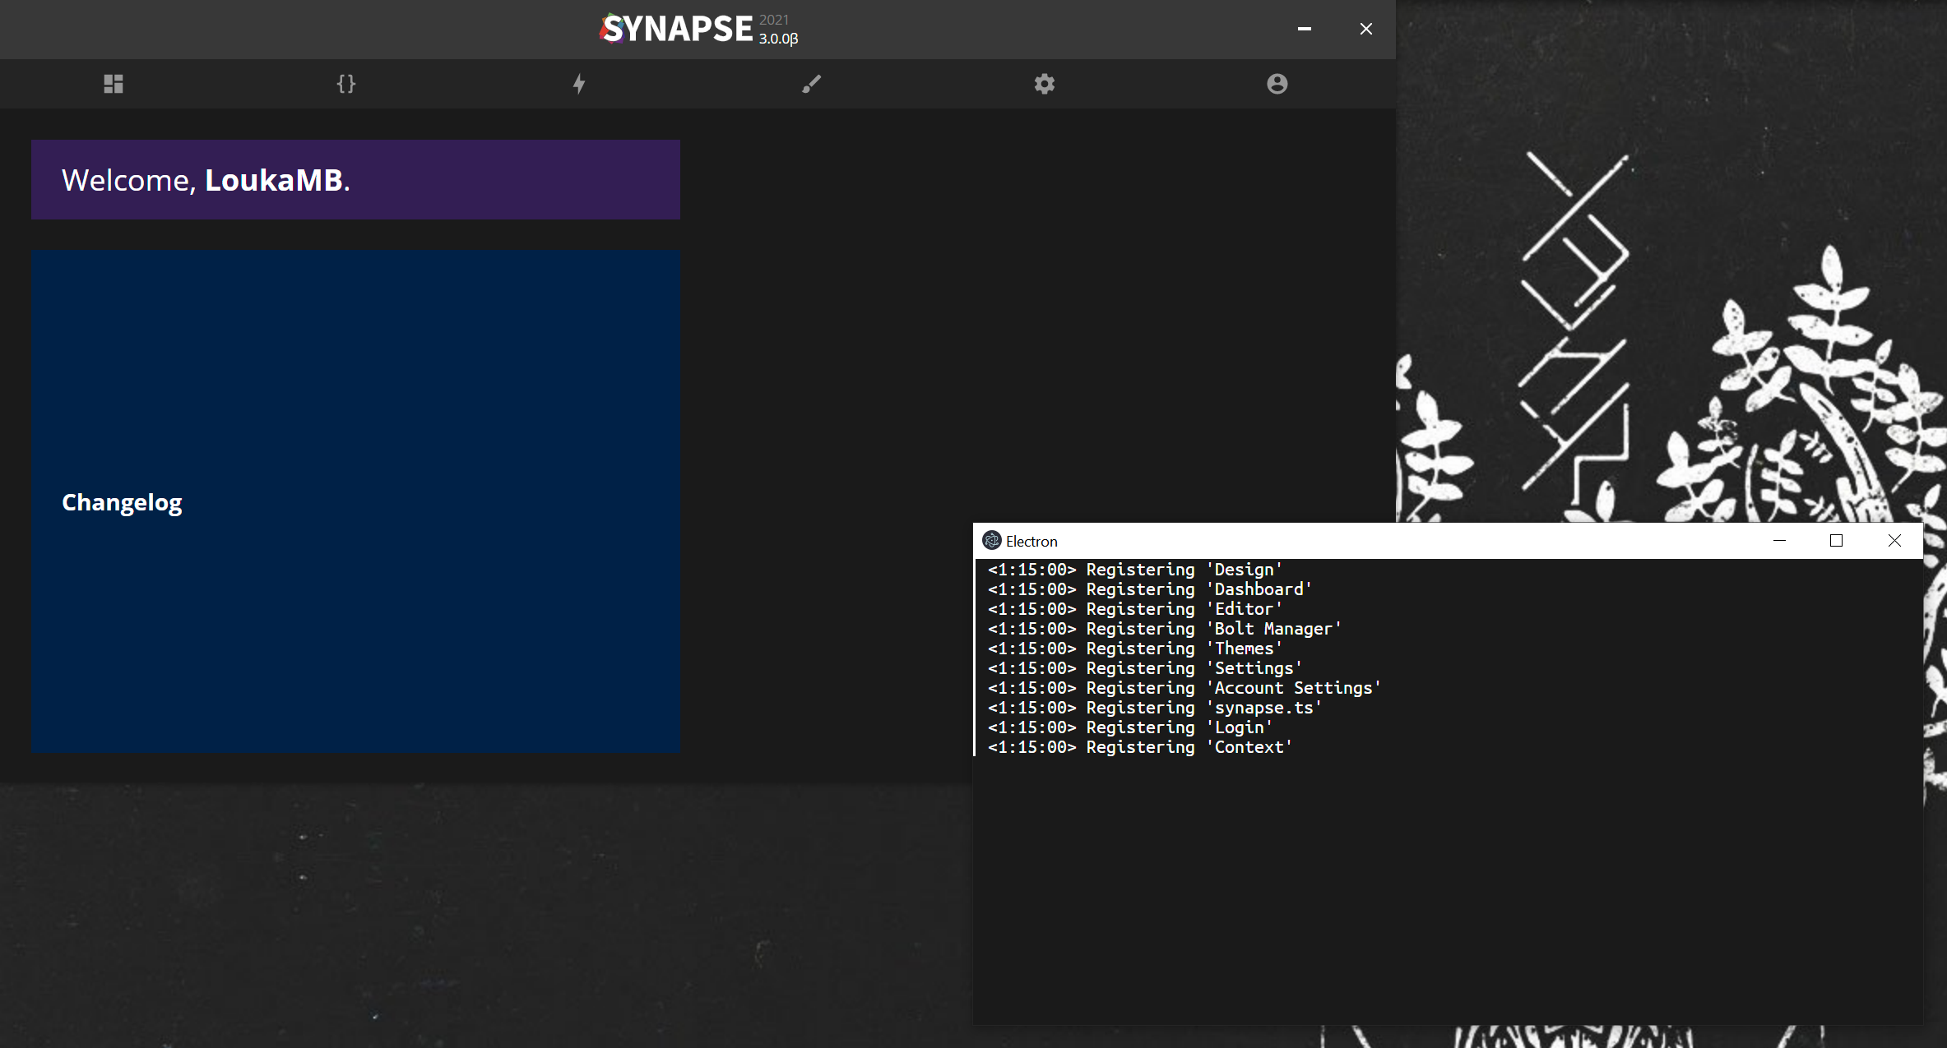Click the Electron app icon in console window

(x=991, y=541)
